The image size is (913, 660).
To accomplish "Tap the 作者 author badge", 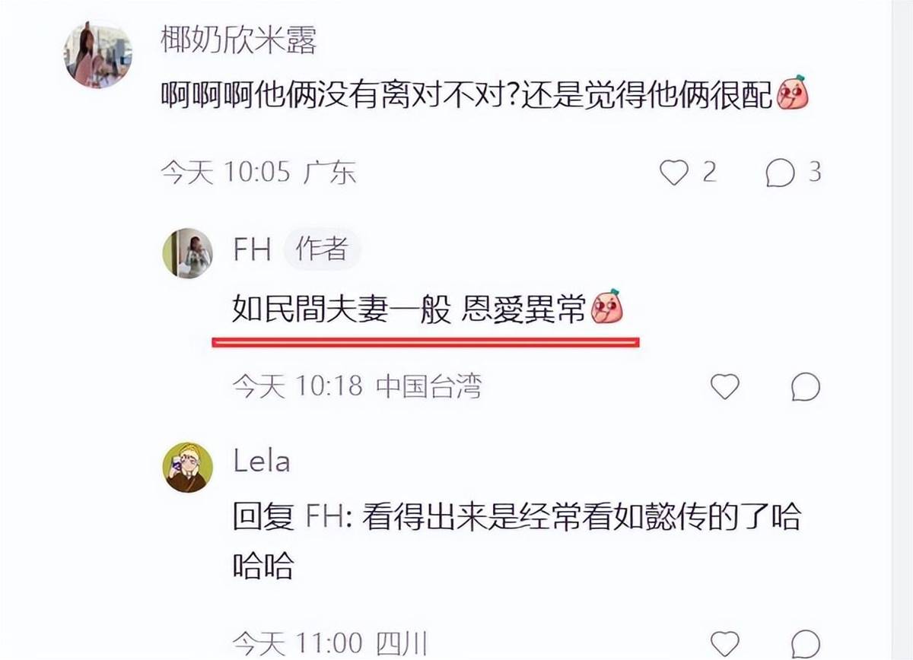I will (322, 249).
